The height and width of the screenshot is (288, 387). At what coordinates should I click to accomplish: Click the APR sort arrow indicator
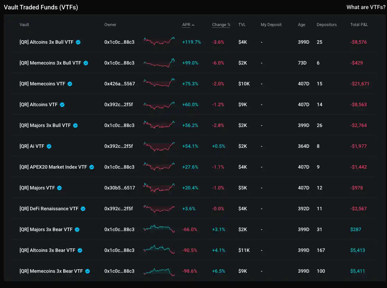(193, 25)
